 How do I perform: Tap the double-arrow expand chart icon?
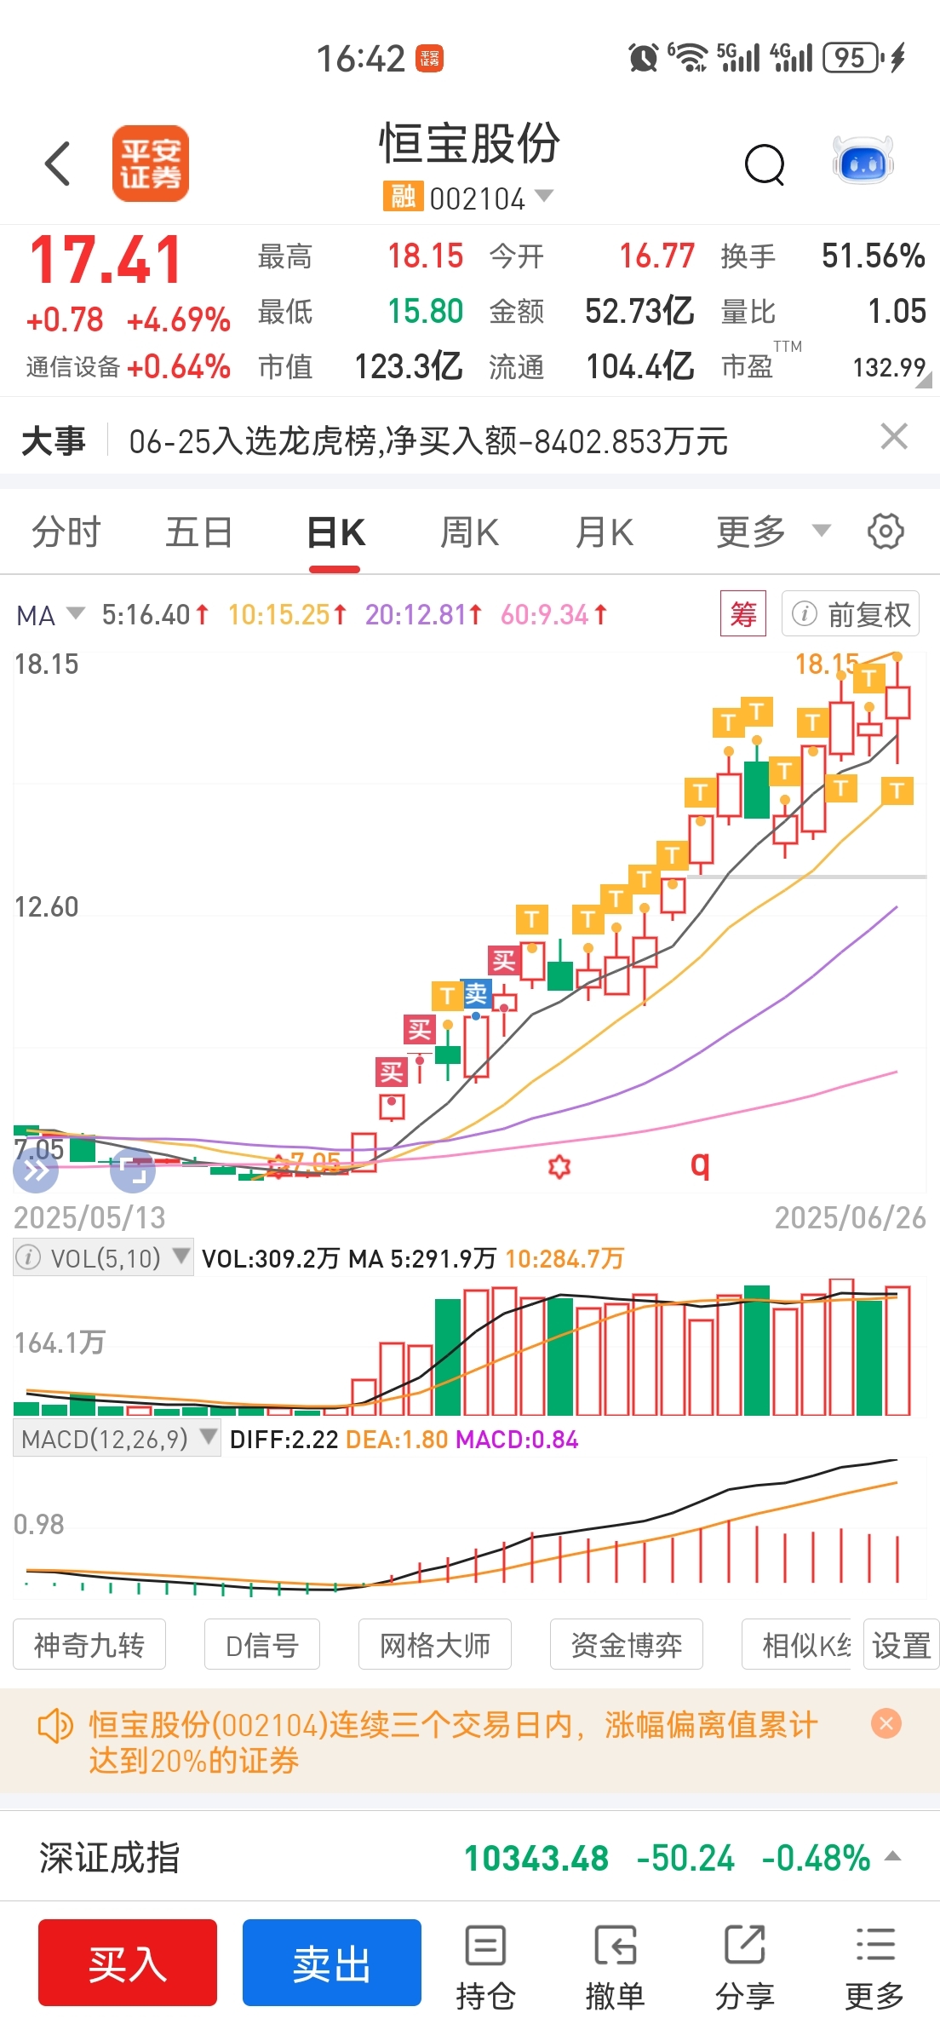36,1171
